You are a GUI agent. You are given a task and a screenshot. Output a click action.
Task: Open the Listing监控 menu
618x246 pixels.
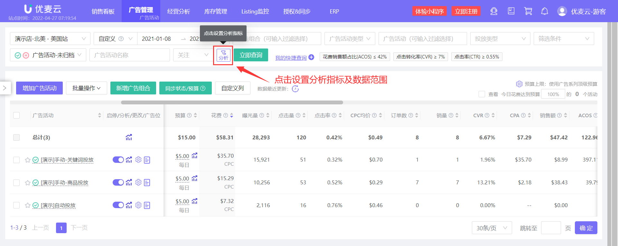(x=255, y=11)
